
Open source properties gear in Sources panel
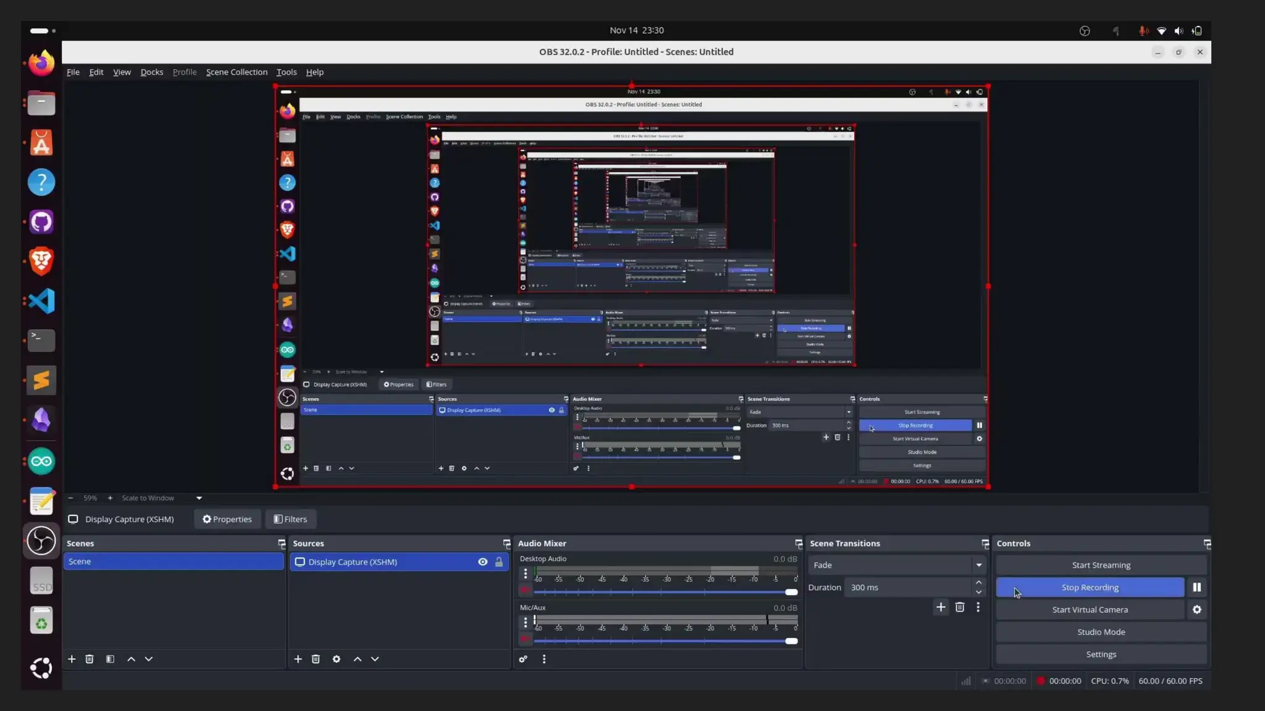[x=336, y=659]
